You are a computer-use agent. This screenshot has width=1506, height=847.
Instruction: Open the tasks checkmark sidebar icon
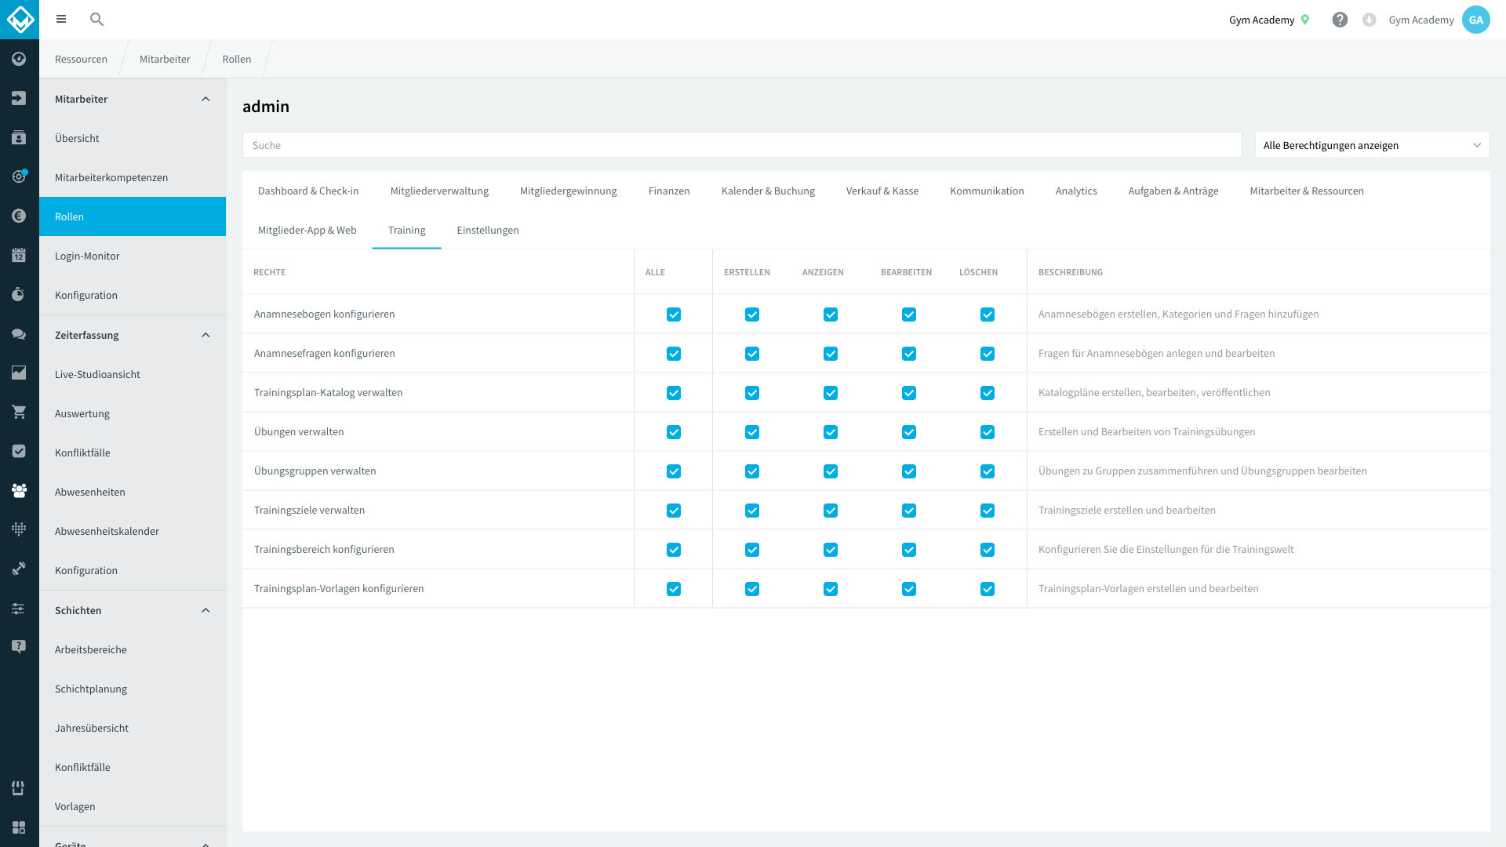[19, 451]
